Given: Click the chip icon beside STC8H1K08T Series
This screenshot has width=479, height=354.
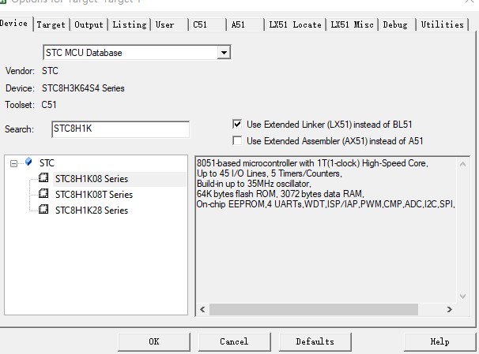Looking at the screenshot, I should point(43,193).
